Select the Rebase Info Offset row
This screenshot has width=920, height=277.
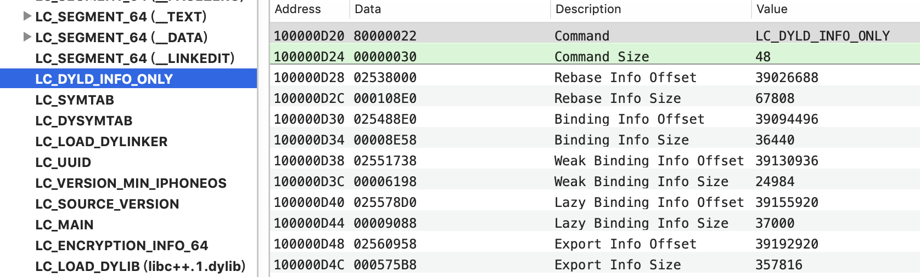tap(625, 77)
